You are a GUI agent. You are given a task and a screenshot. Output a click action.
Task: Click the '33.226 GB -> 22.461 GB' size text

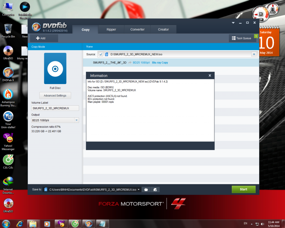(46, 131)
